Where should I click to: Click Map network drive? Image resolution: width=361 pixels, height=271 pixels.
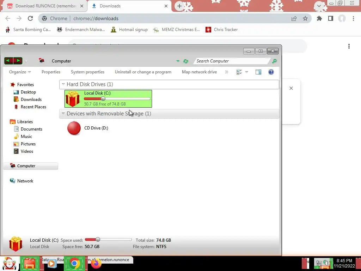click(200, 72)
